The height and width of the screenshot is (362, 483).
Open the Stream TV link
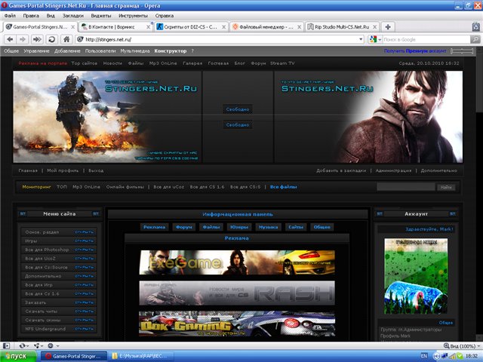pos(282,63)
